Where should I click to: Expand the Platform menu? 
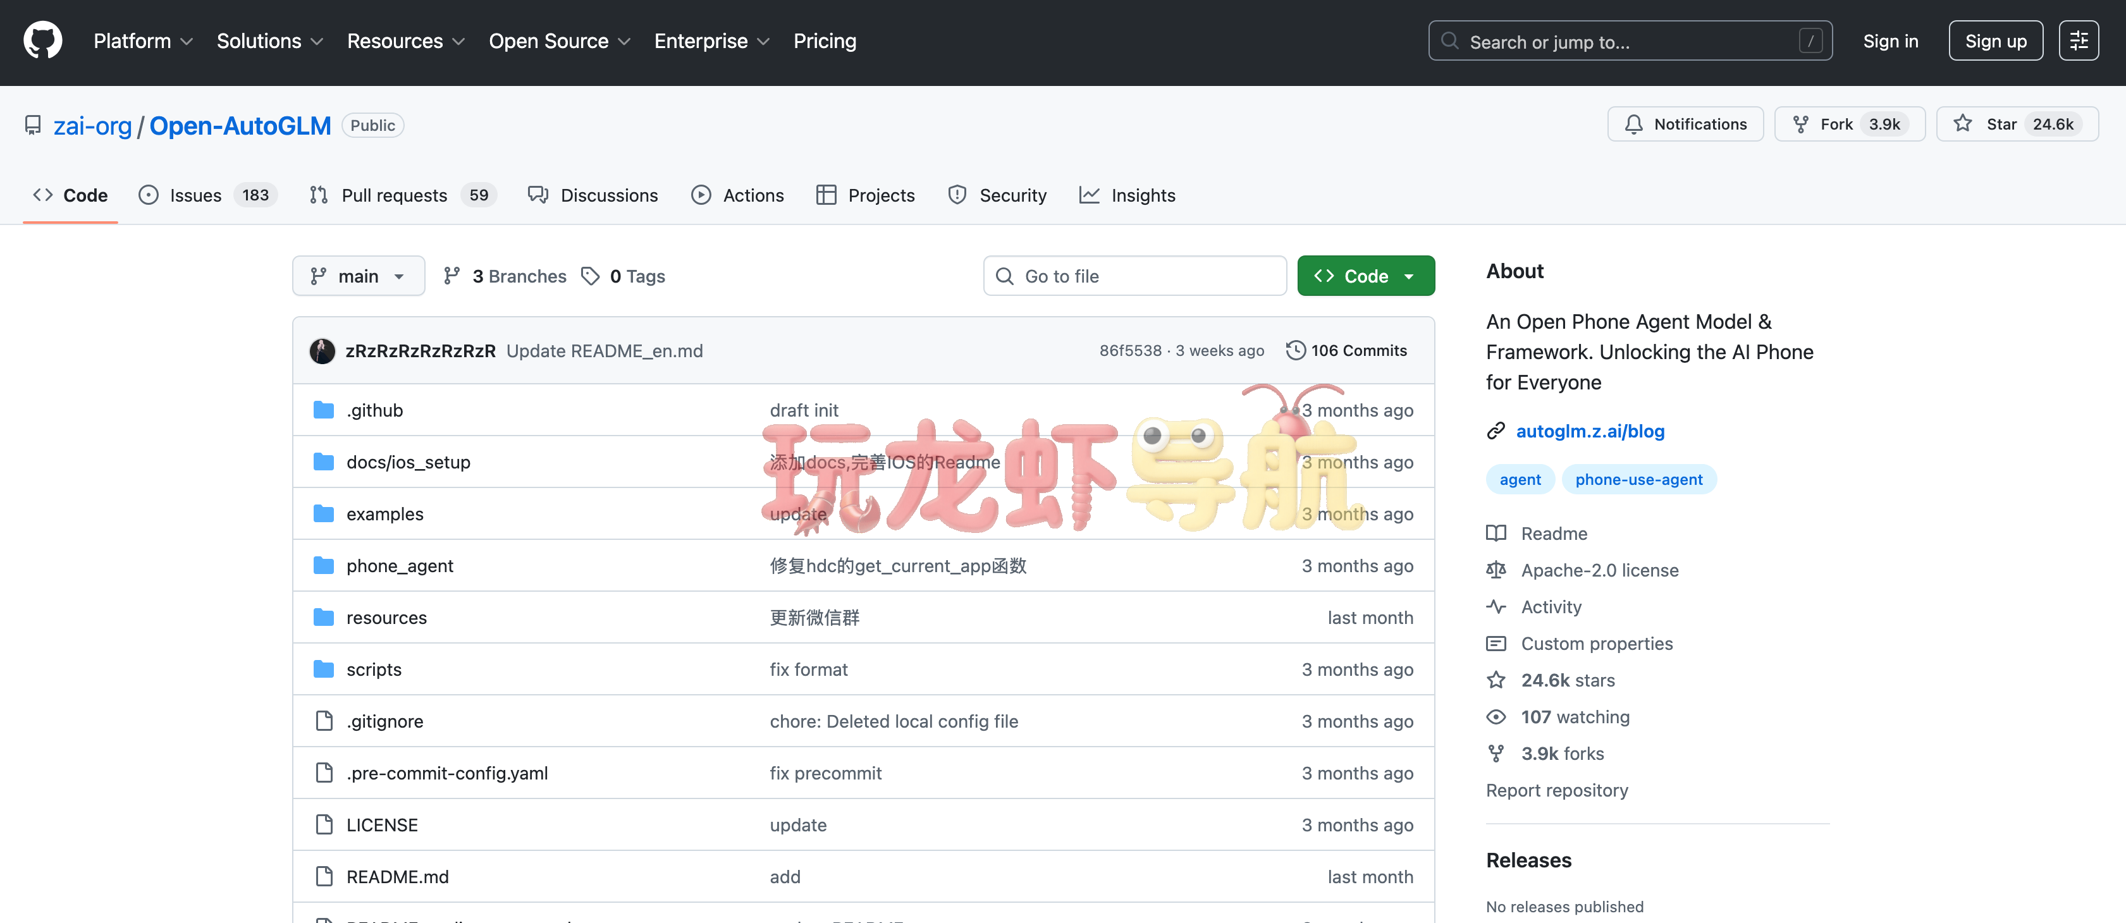pyautogui.click(x=143, y=41)
